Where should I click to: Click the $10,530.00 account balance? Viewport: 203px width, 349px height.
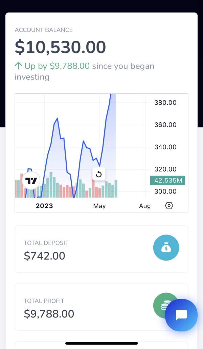click(60, 47)
